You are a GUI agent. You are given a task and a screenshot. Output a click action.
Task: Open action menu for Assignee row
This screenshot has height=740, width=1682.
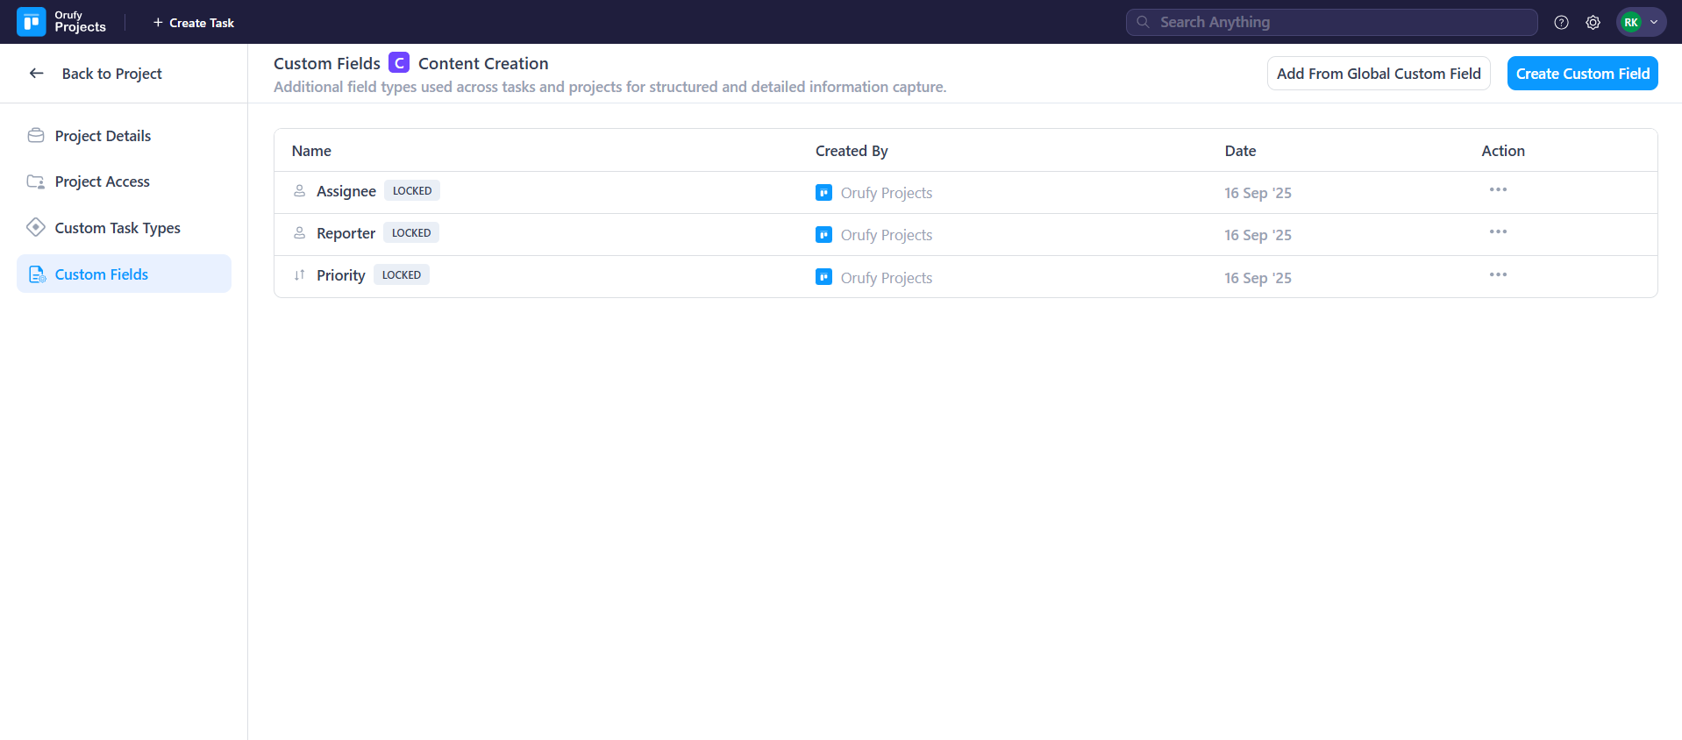(x=1497, y=190)
